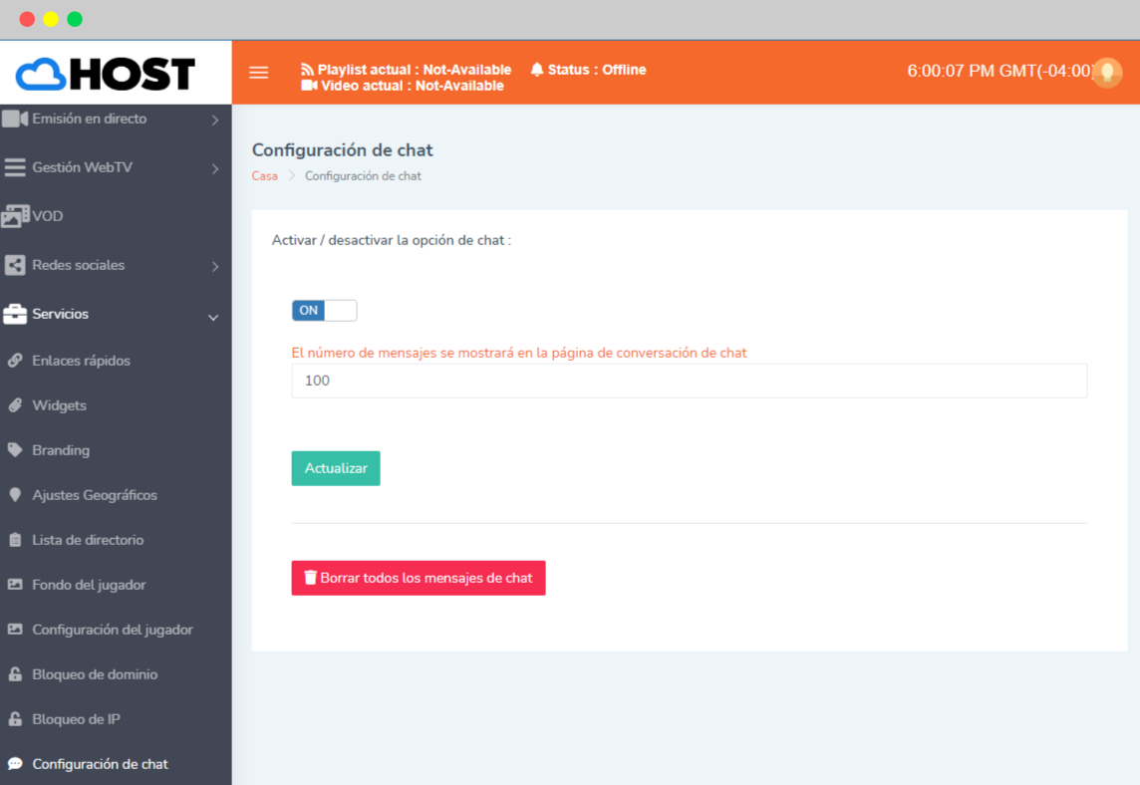
Task: Click the lock icon beside Bloqueo de IP
Action: tap(15, 719)
